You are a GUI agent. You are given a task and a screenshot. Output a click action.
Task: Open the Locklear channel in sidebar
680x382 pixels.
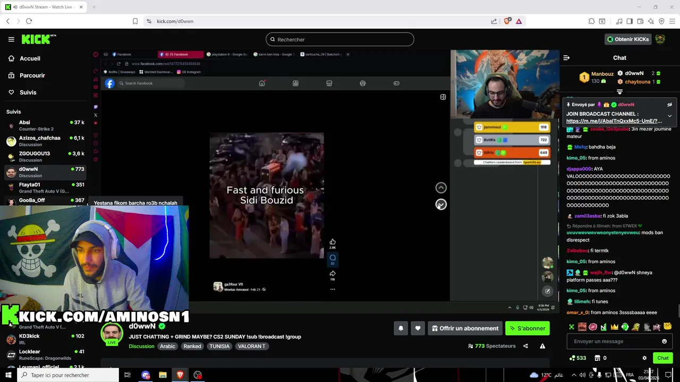(45, 354)
